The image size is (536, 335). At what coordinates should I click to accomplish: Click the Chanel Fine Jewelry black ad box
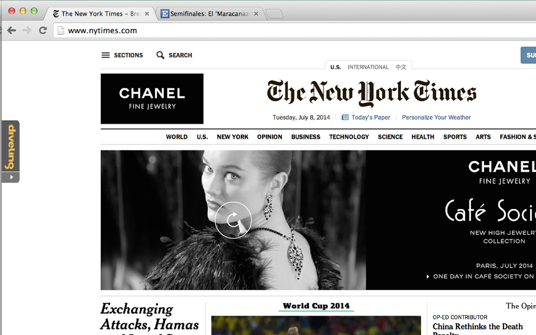(152, 99)
